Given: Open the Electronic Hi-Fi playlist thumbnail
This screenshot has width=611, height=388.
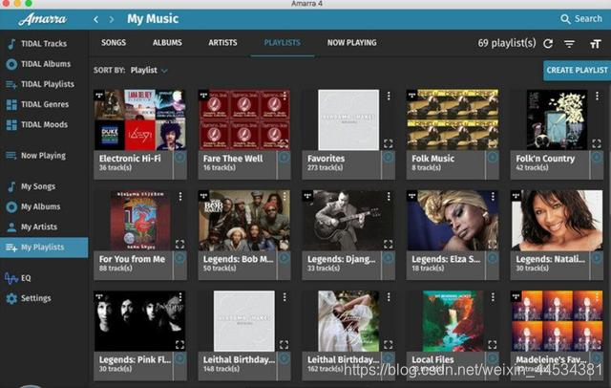Looking at the screenshot, I should (x=139, y=120).
